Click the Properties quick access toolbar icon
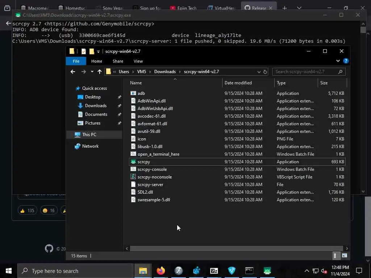Viewport: 371px width, 278px height. point(84,51)
